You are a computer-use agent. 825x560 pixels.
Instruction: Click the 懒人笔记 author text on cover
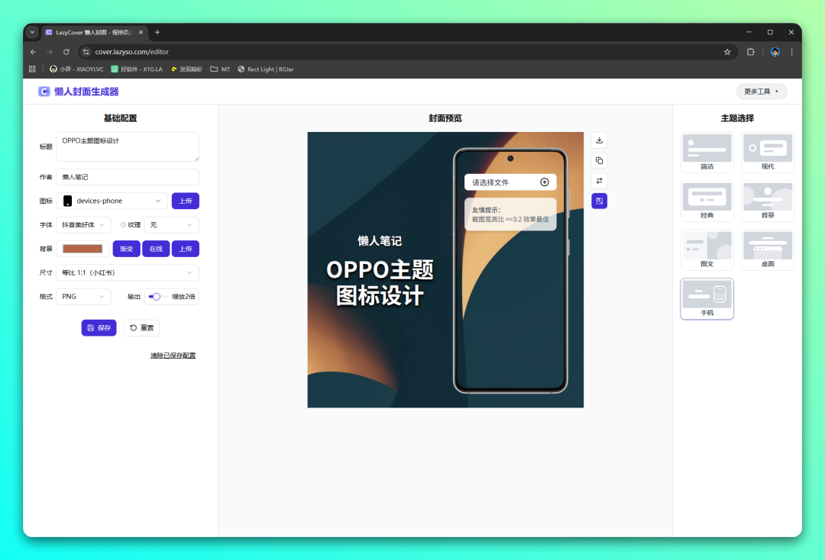pyautogui.click(x=380, y=241)
